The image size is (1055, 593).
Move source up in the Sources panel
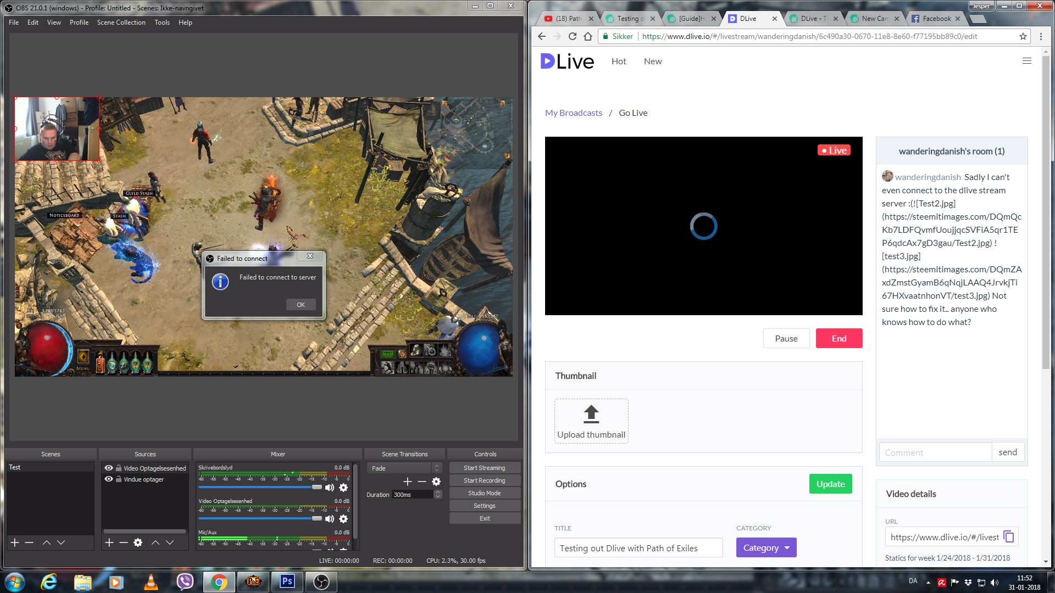(x=156, y=542)
